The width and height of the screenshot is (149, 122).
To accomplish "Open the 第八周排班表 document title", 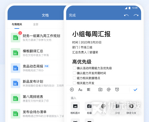I will (x=33, y=97).
